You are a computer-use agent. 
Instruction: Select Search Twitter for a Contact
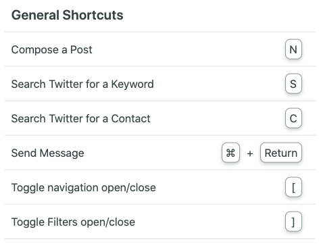(160, 118)
